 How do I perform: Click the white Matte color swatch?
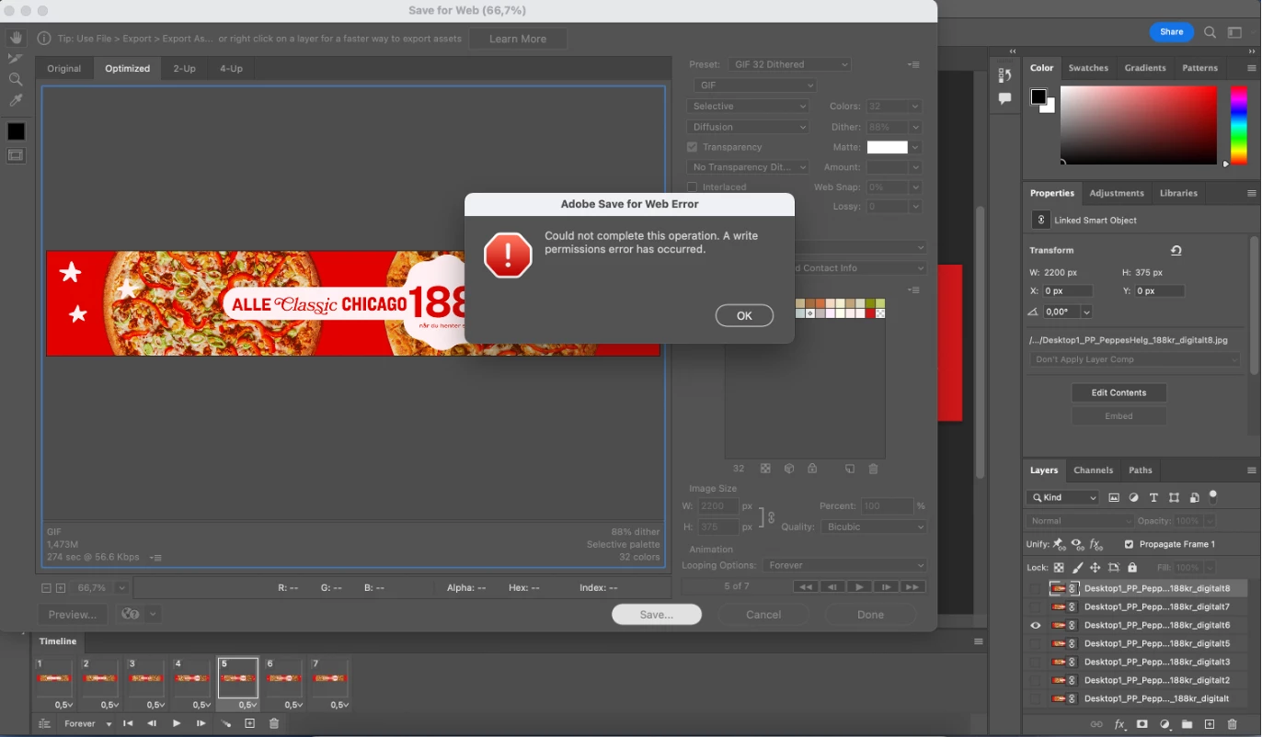(x=887, y=147)
